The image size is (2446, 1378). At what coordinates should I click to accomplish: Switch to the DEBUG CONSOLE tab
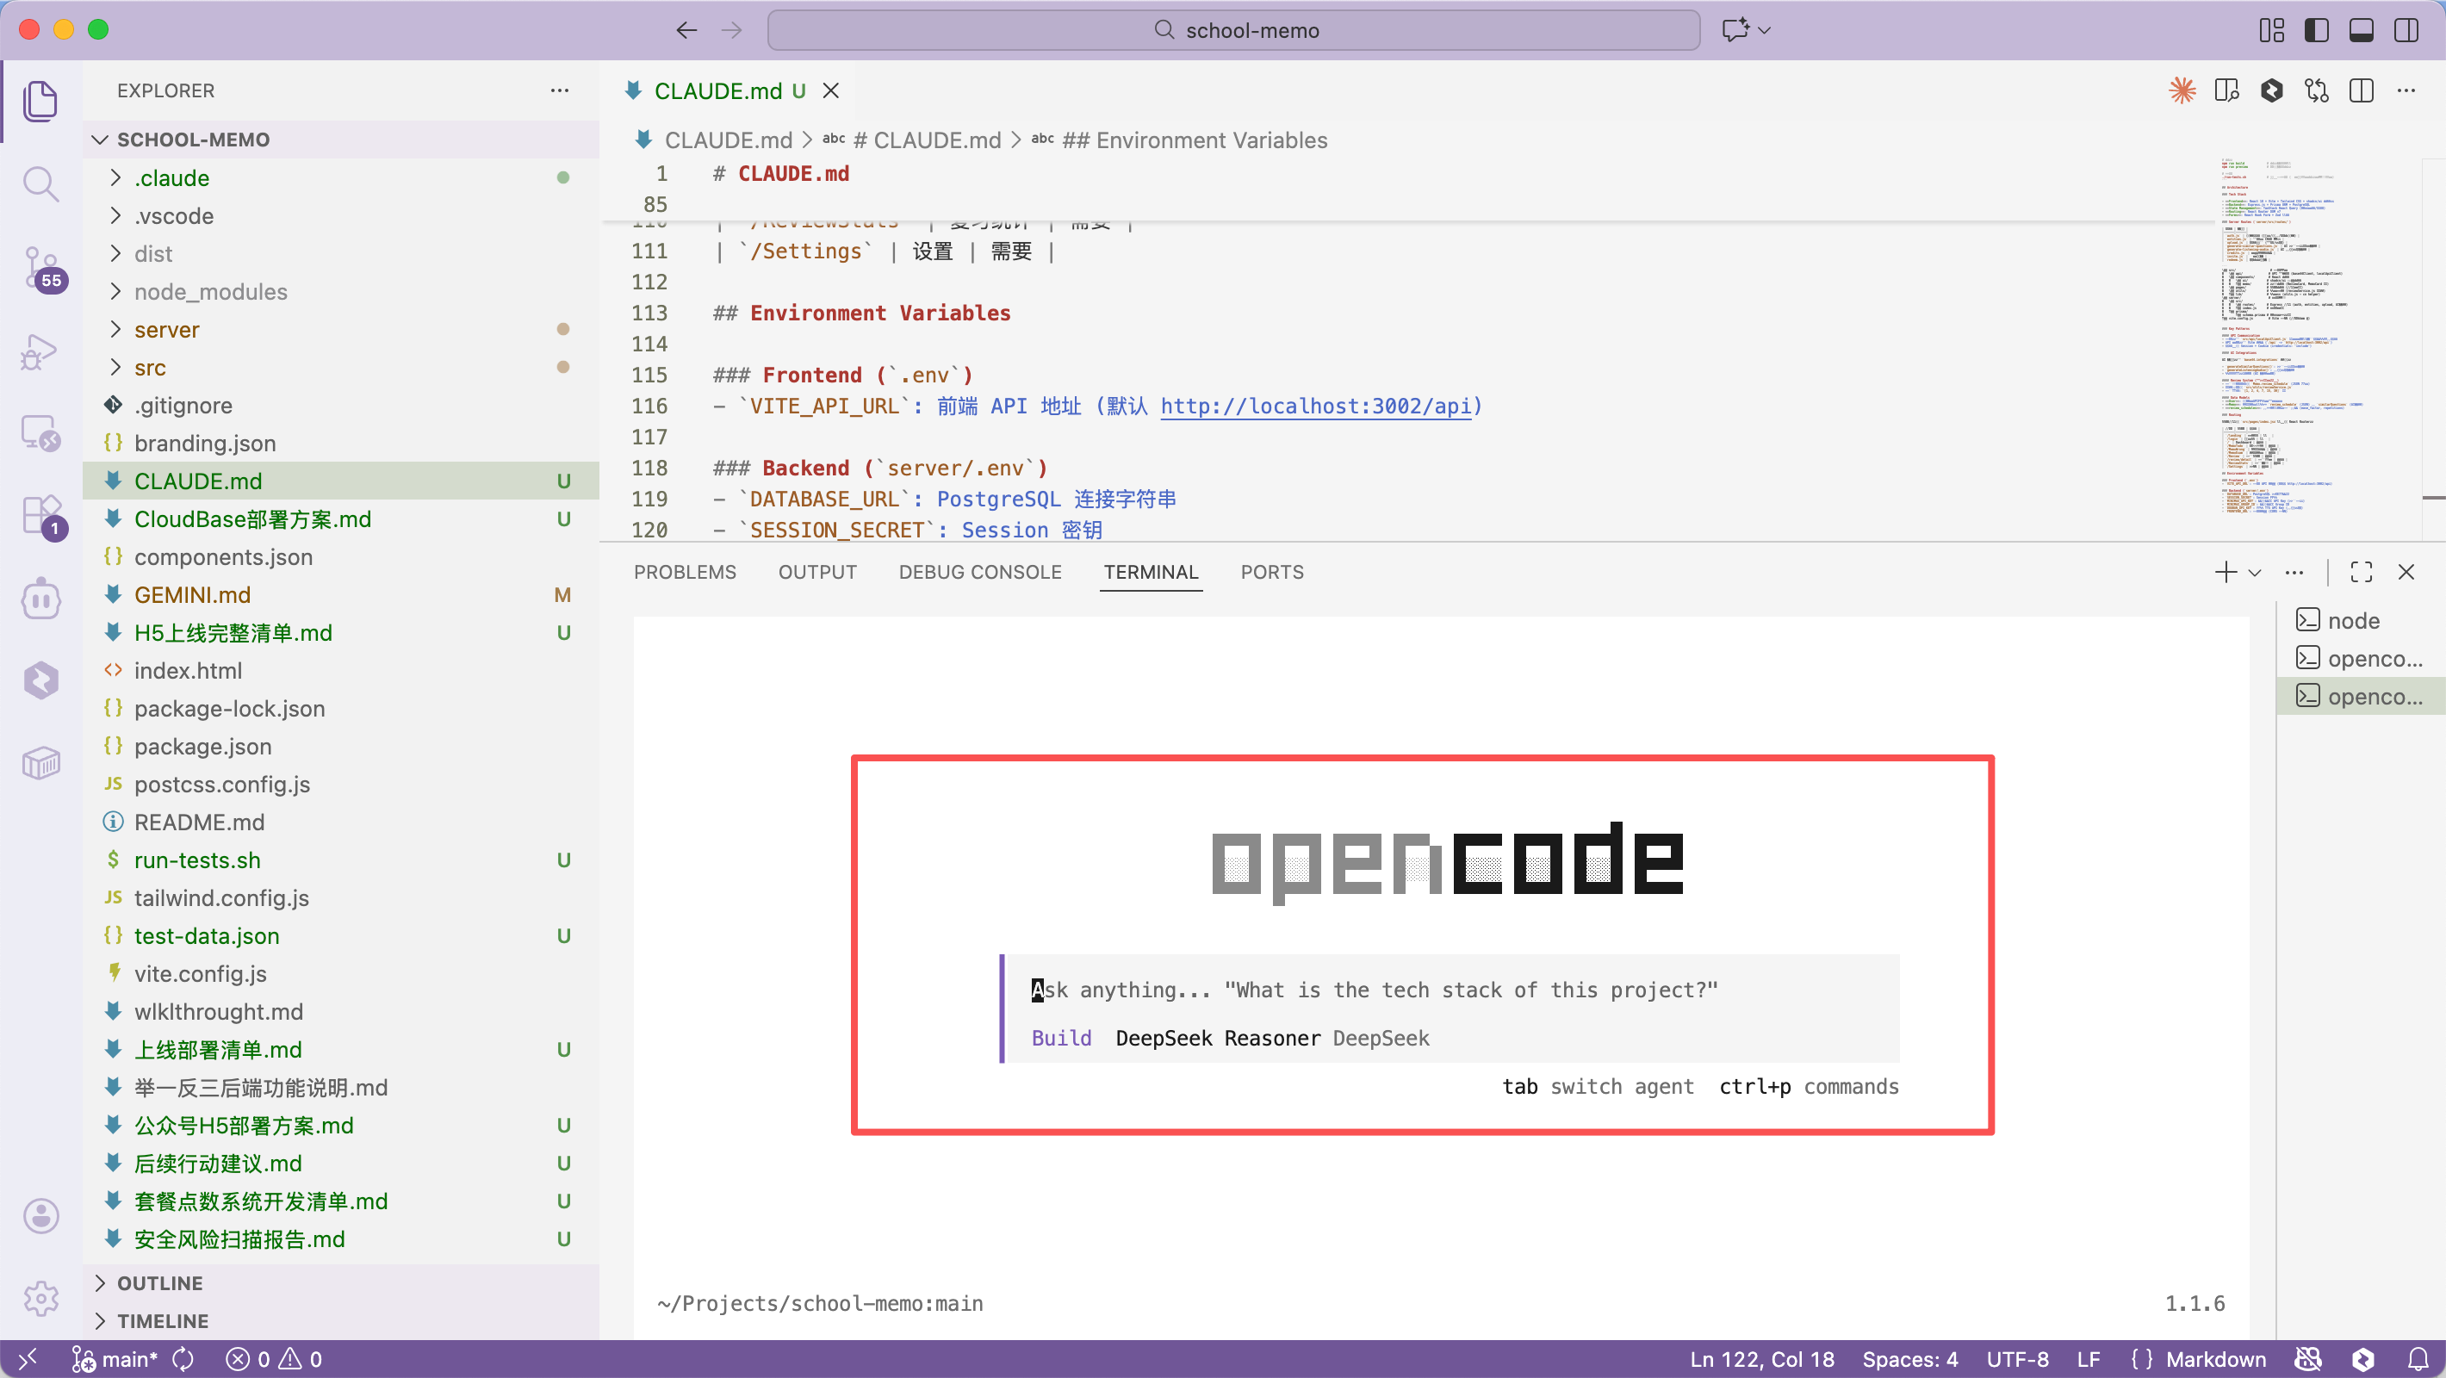[980, 572]
